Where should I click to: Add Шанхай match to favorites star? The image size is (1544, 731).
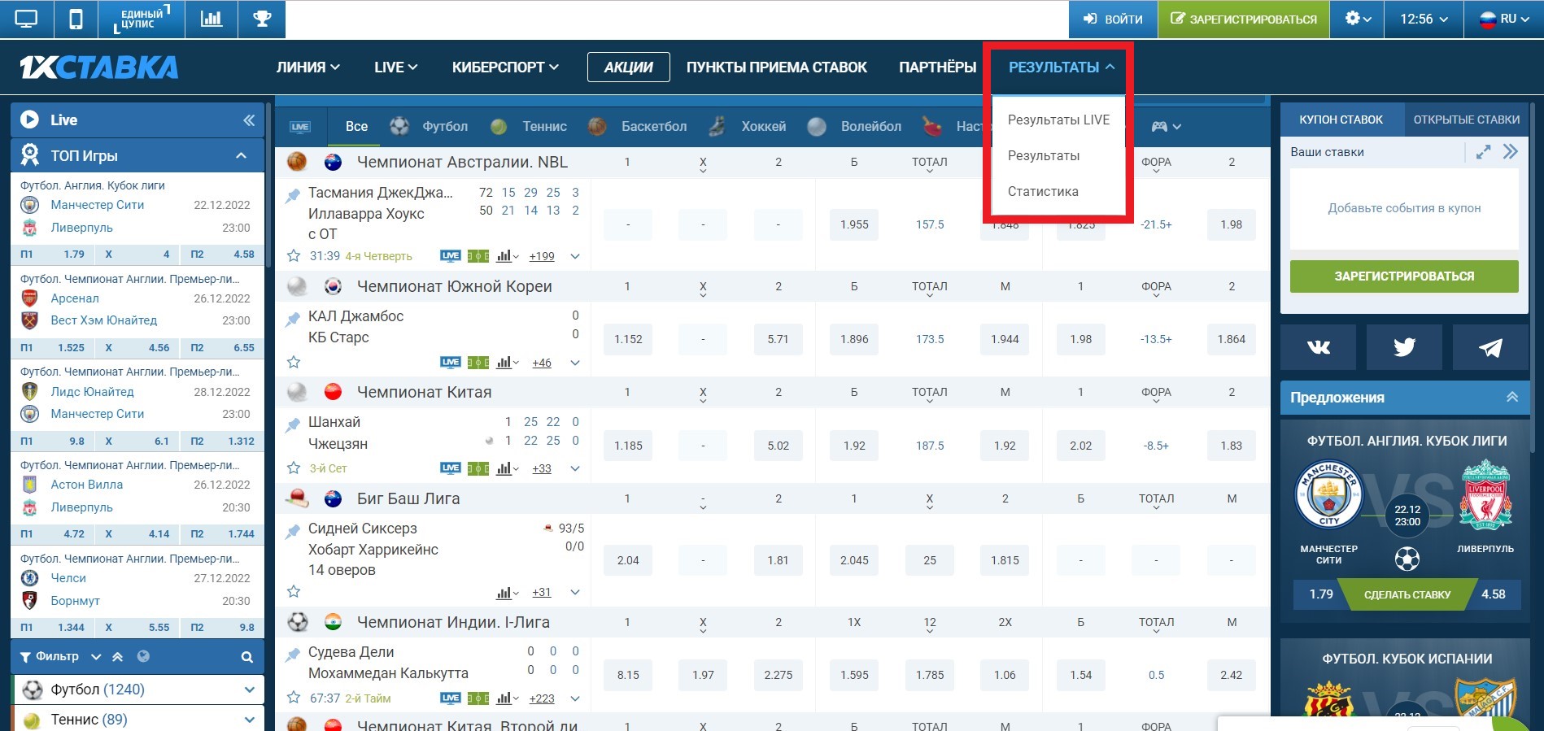coord(294,468)
